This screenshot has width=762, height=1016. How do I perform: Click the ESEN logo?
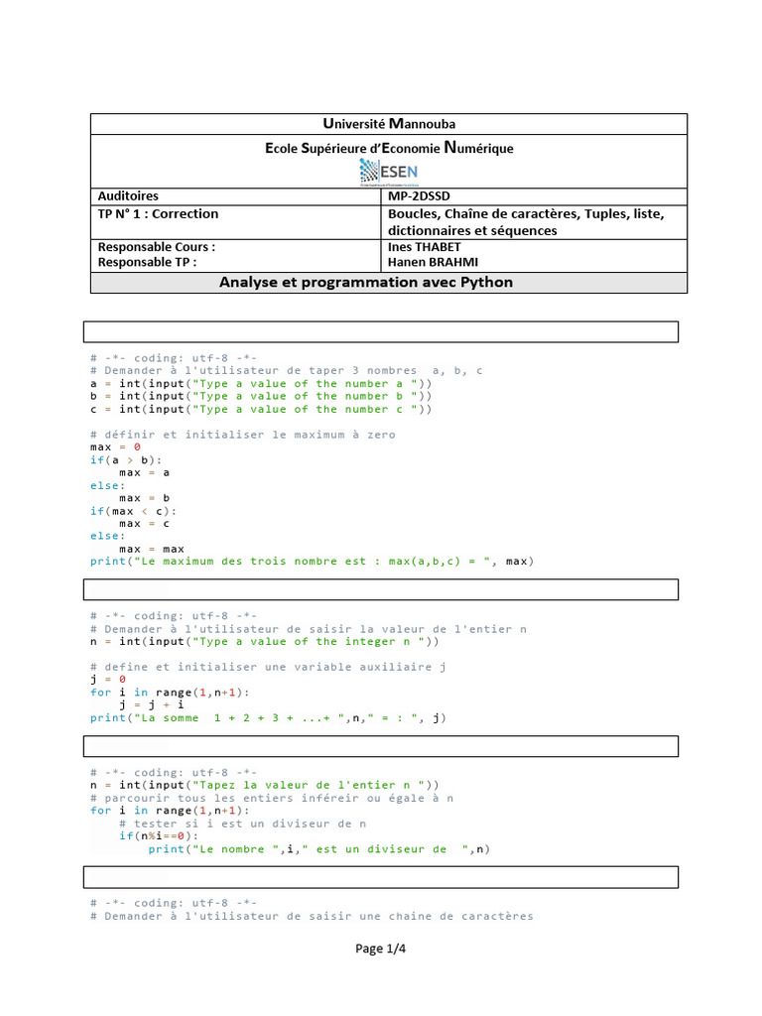pyautogui.click(x=389, y=173)
